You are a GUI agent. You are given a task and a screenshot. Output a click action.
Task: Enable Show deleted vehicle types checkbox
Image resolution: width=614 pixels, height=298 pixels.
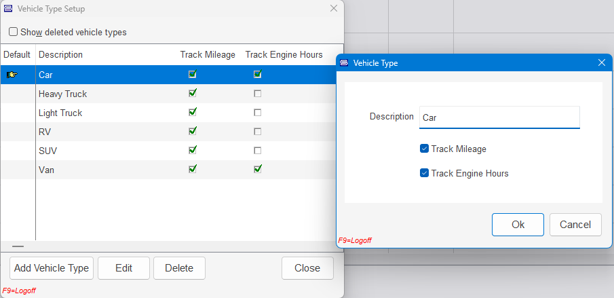13,32
